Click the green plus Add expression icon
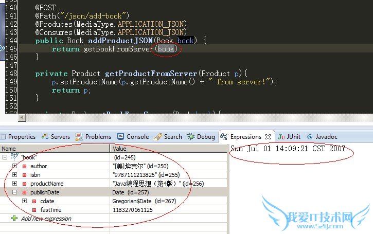373x234 pixels. 14,218
